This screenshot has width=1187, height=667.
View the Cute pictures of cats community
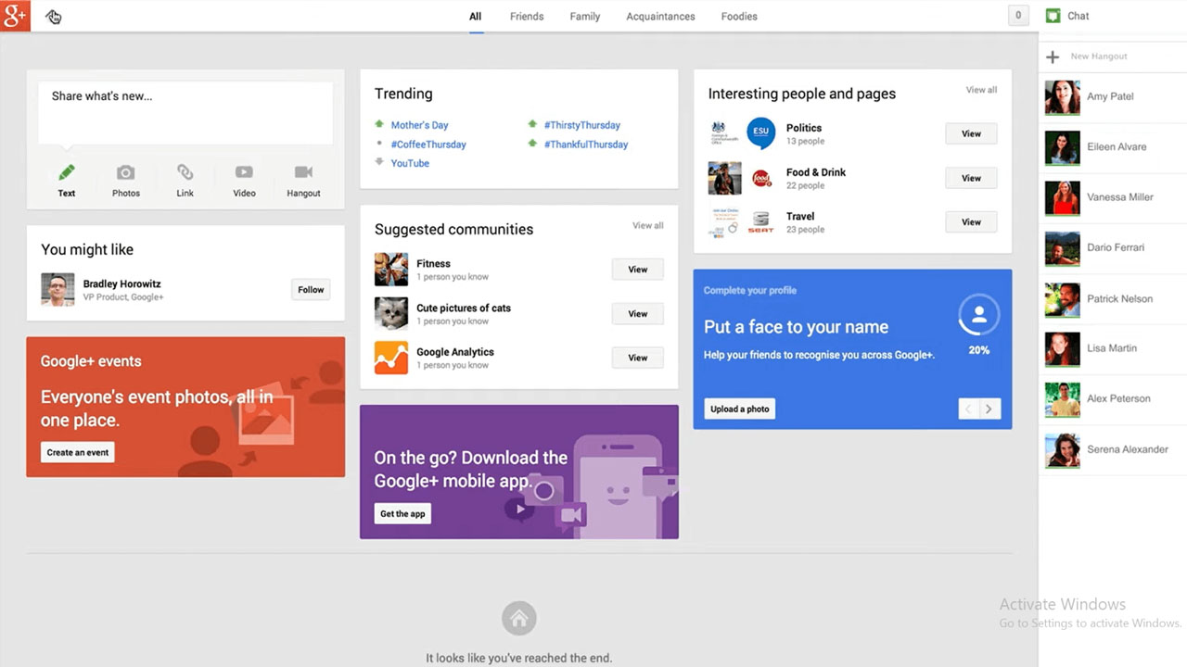pyautogui.click(x=638, y=314)
